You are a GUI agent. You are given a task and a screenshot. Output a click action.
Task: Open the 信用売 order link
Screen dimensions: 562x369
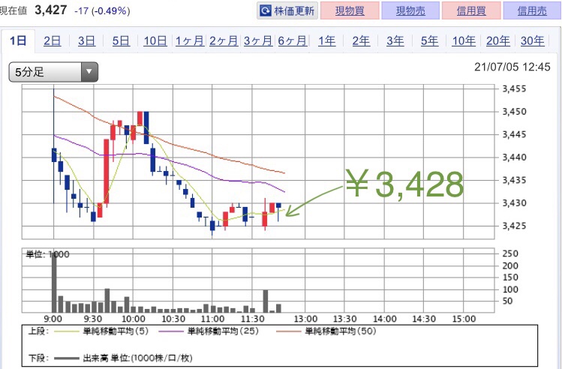[532, 10]
